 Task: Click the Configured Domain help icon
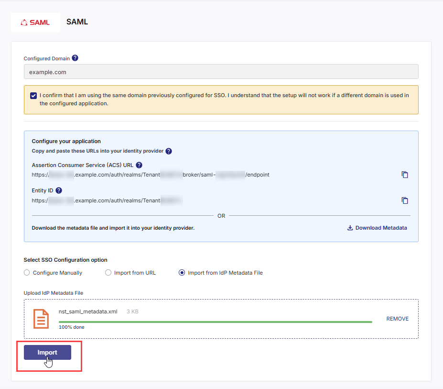tap(75, 58)
